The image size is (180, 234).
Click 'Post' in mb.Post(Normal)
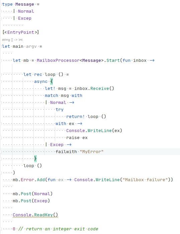coord(26,194)
